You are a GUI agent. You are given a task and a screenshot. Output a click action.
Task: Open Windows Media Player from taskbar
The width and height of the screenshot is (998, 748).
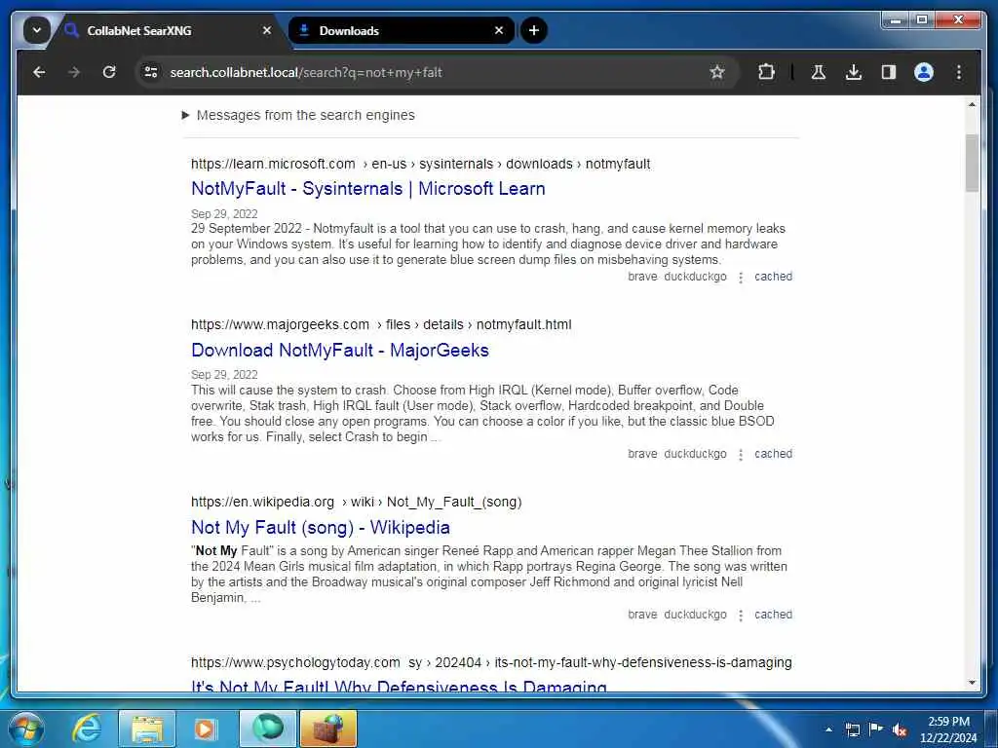click(x=206, y=729)
